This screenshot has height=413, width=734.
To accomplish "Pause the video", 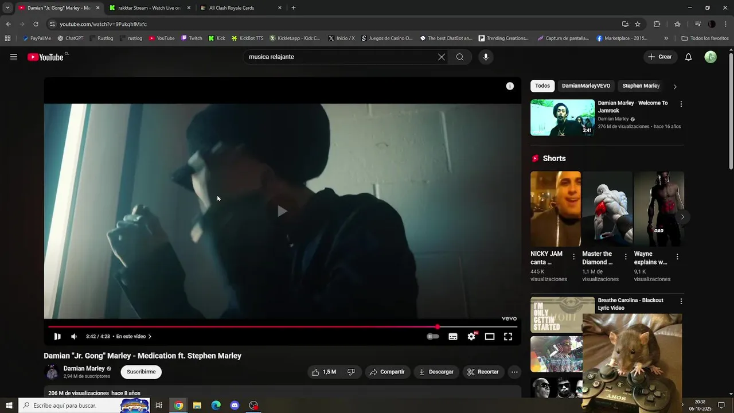I will coord(57,337).
